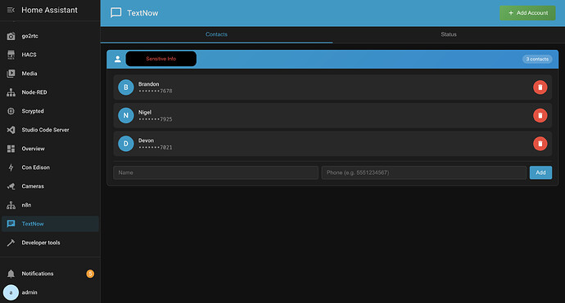Click the 3 contacts badge
Image resolution: width=565 pixels, height=303 pixels.
pyautogui.click(x=537, y=59)
